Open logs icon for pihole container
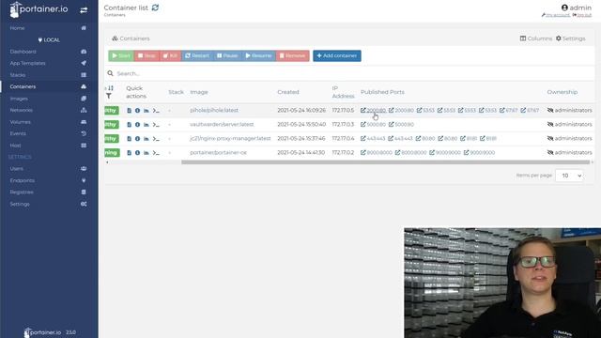The height and width of the screenshot is (338, 601). click(130, 111)
